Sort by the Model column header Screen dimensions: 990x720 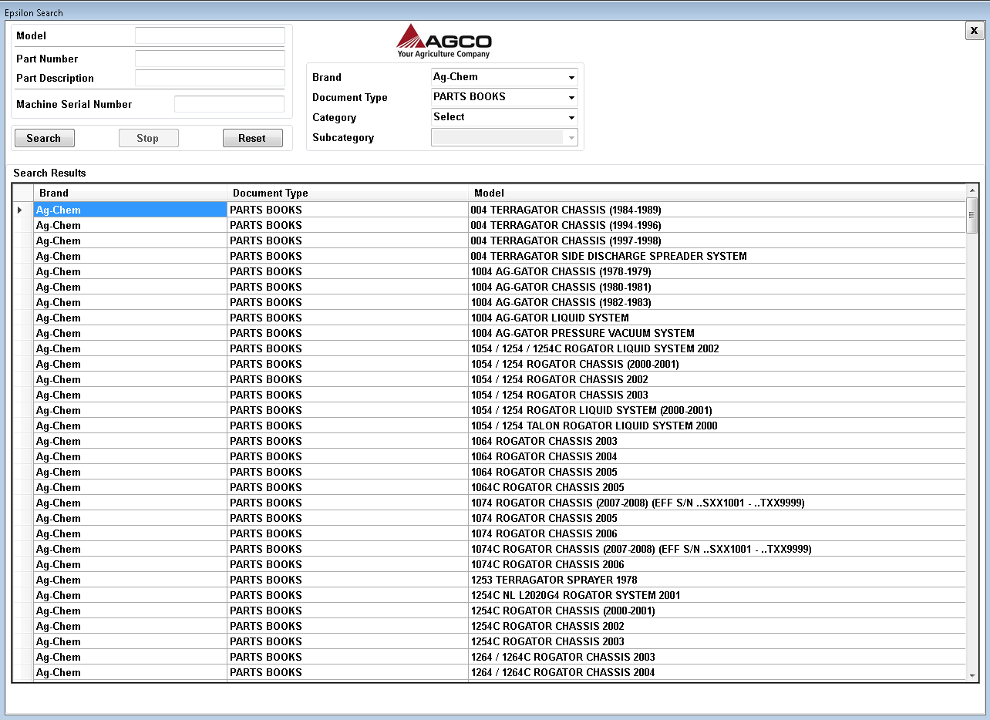(x=717, y=193)
